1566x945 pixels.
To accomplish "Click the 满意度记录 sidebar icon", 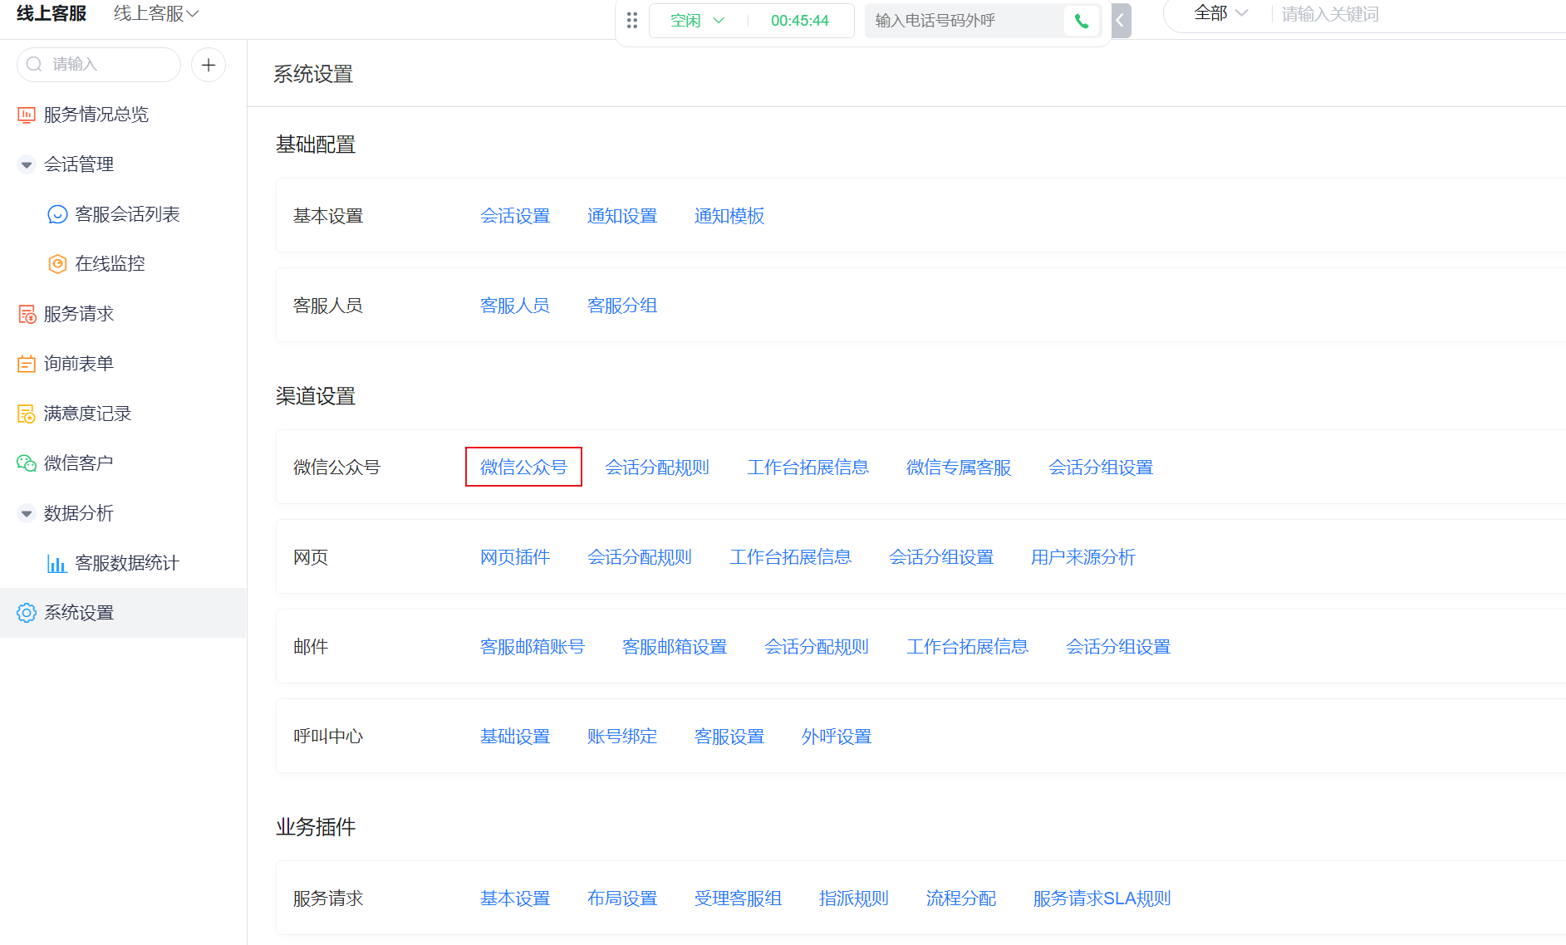I will tap(27, 414).
